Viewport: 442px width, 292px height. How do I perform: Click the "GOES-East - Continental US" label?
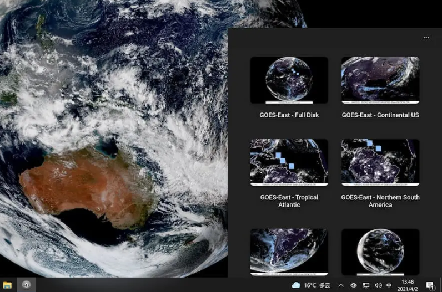coord(380,115)
